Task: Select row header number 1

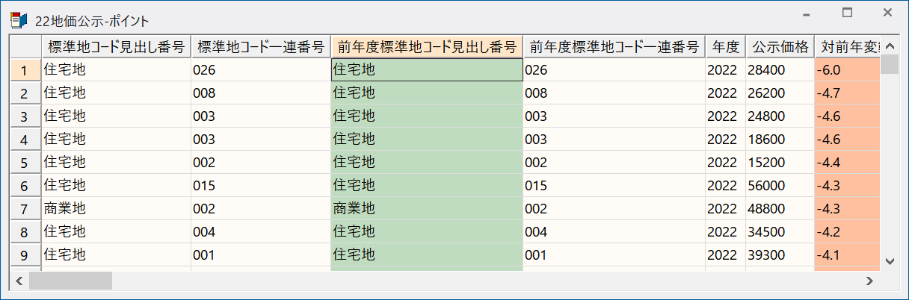Action: [x=25, y=70]
